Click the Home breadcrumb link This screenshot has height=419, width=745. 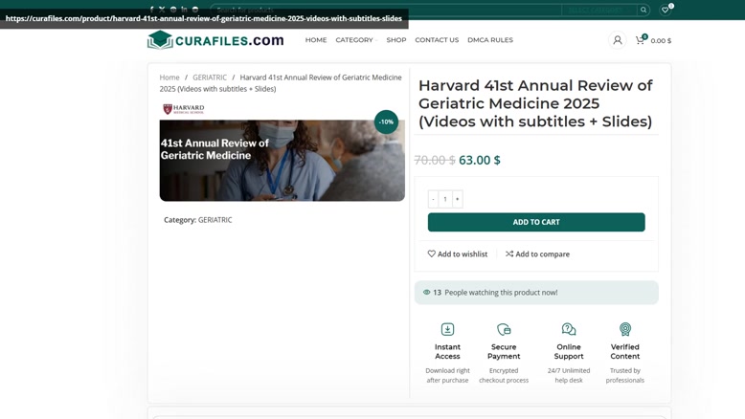(x=169, y=77)
